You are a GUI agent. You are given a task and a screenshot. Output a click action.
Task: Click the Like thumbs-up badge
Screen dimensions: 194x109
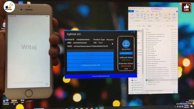186,8
